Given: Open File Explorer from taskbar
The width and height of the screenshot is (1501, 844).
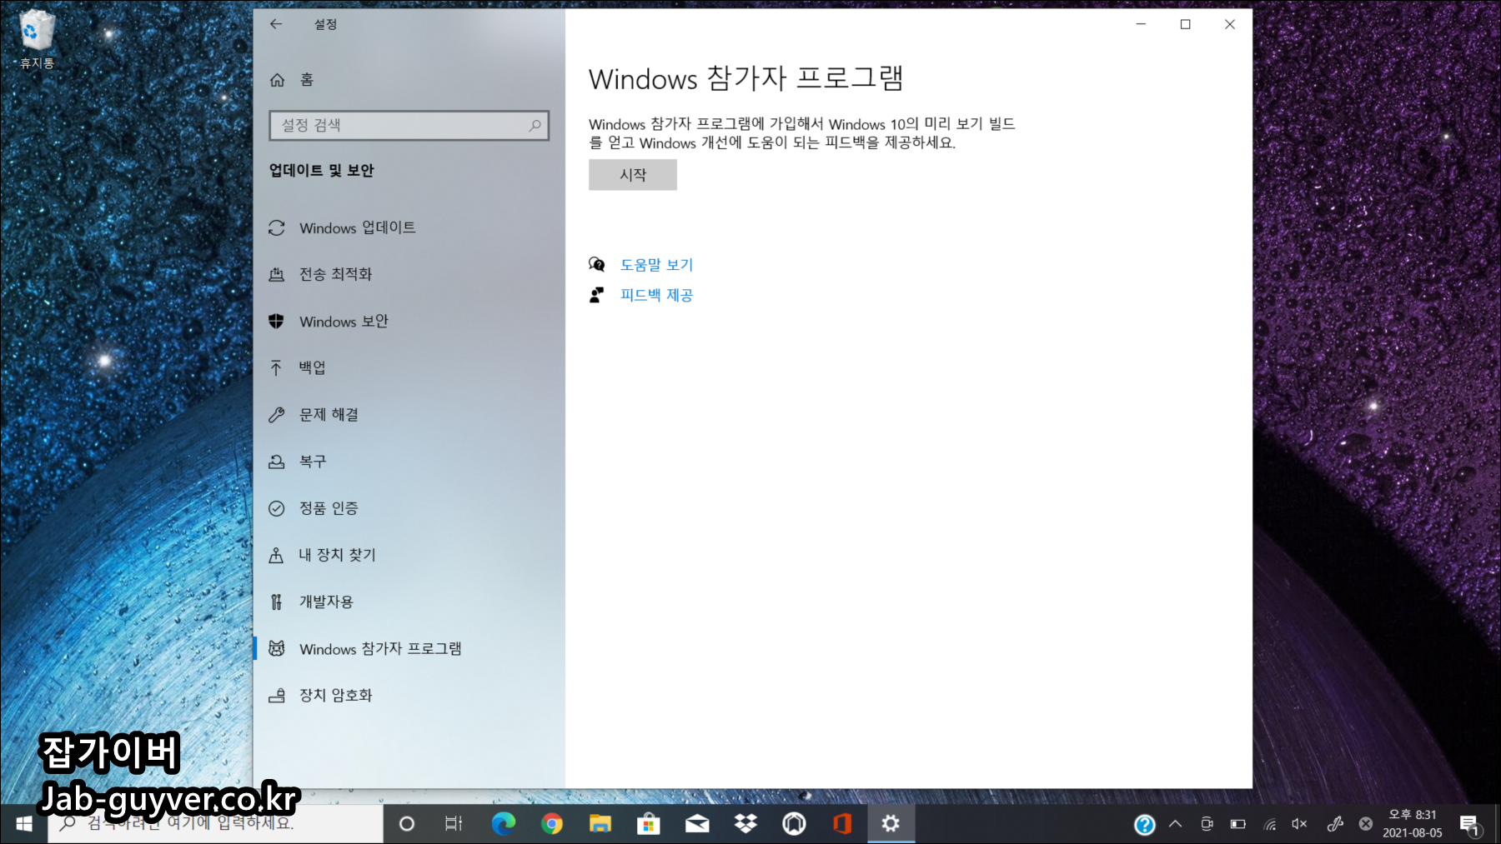Looking at the screenshot, I should pos(600,824).
